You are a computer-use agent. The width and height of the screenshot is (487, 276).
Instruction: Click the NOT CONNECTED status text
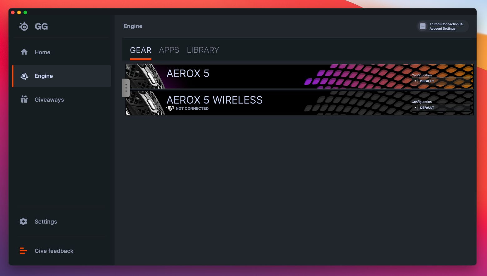click(x=192, y=109)
